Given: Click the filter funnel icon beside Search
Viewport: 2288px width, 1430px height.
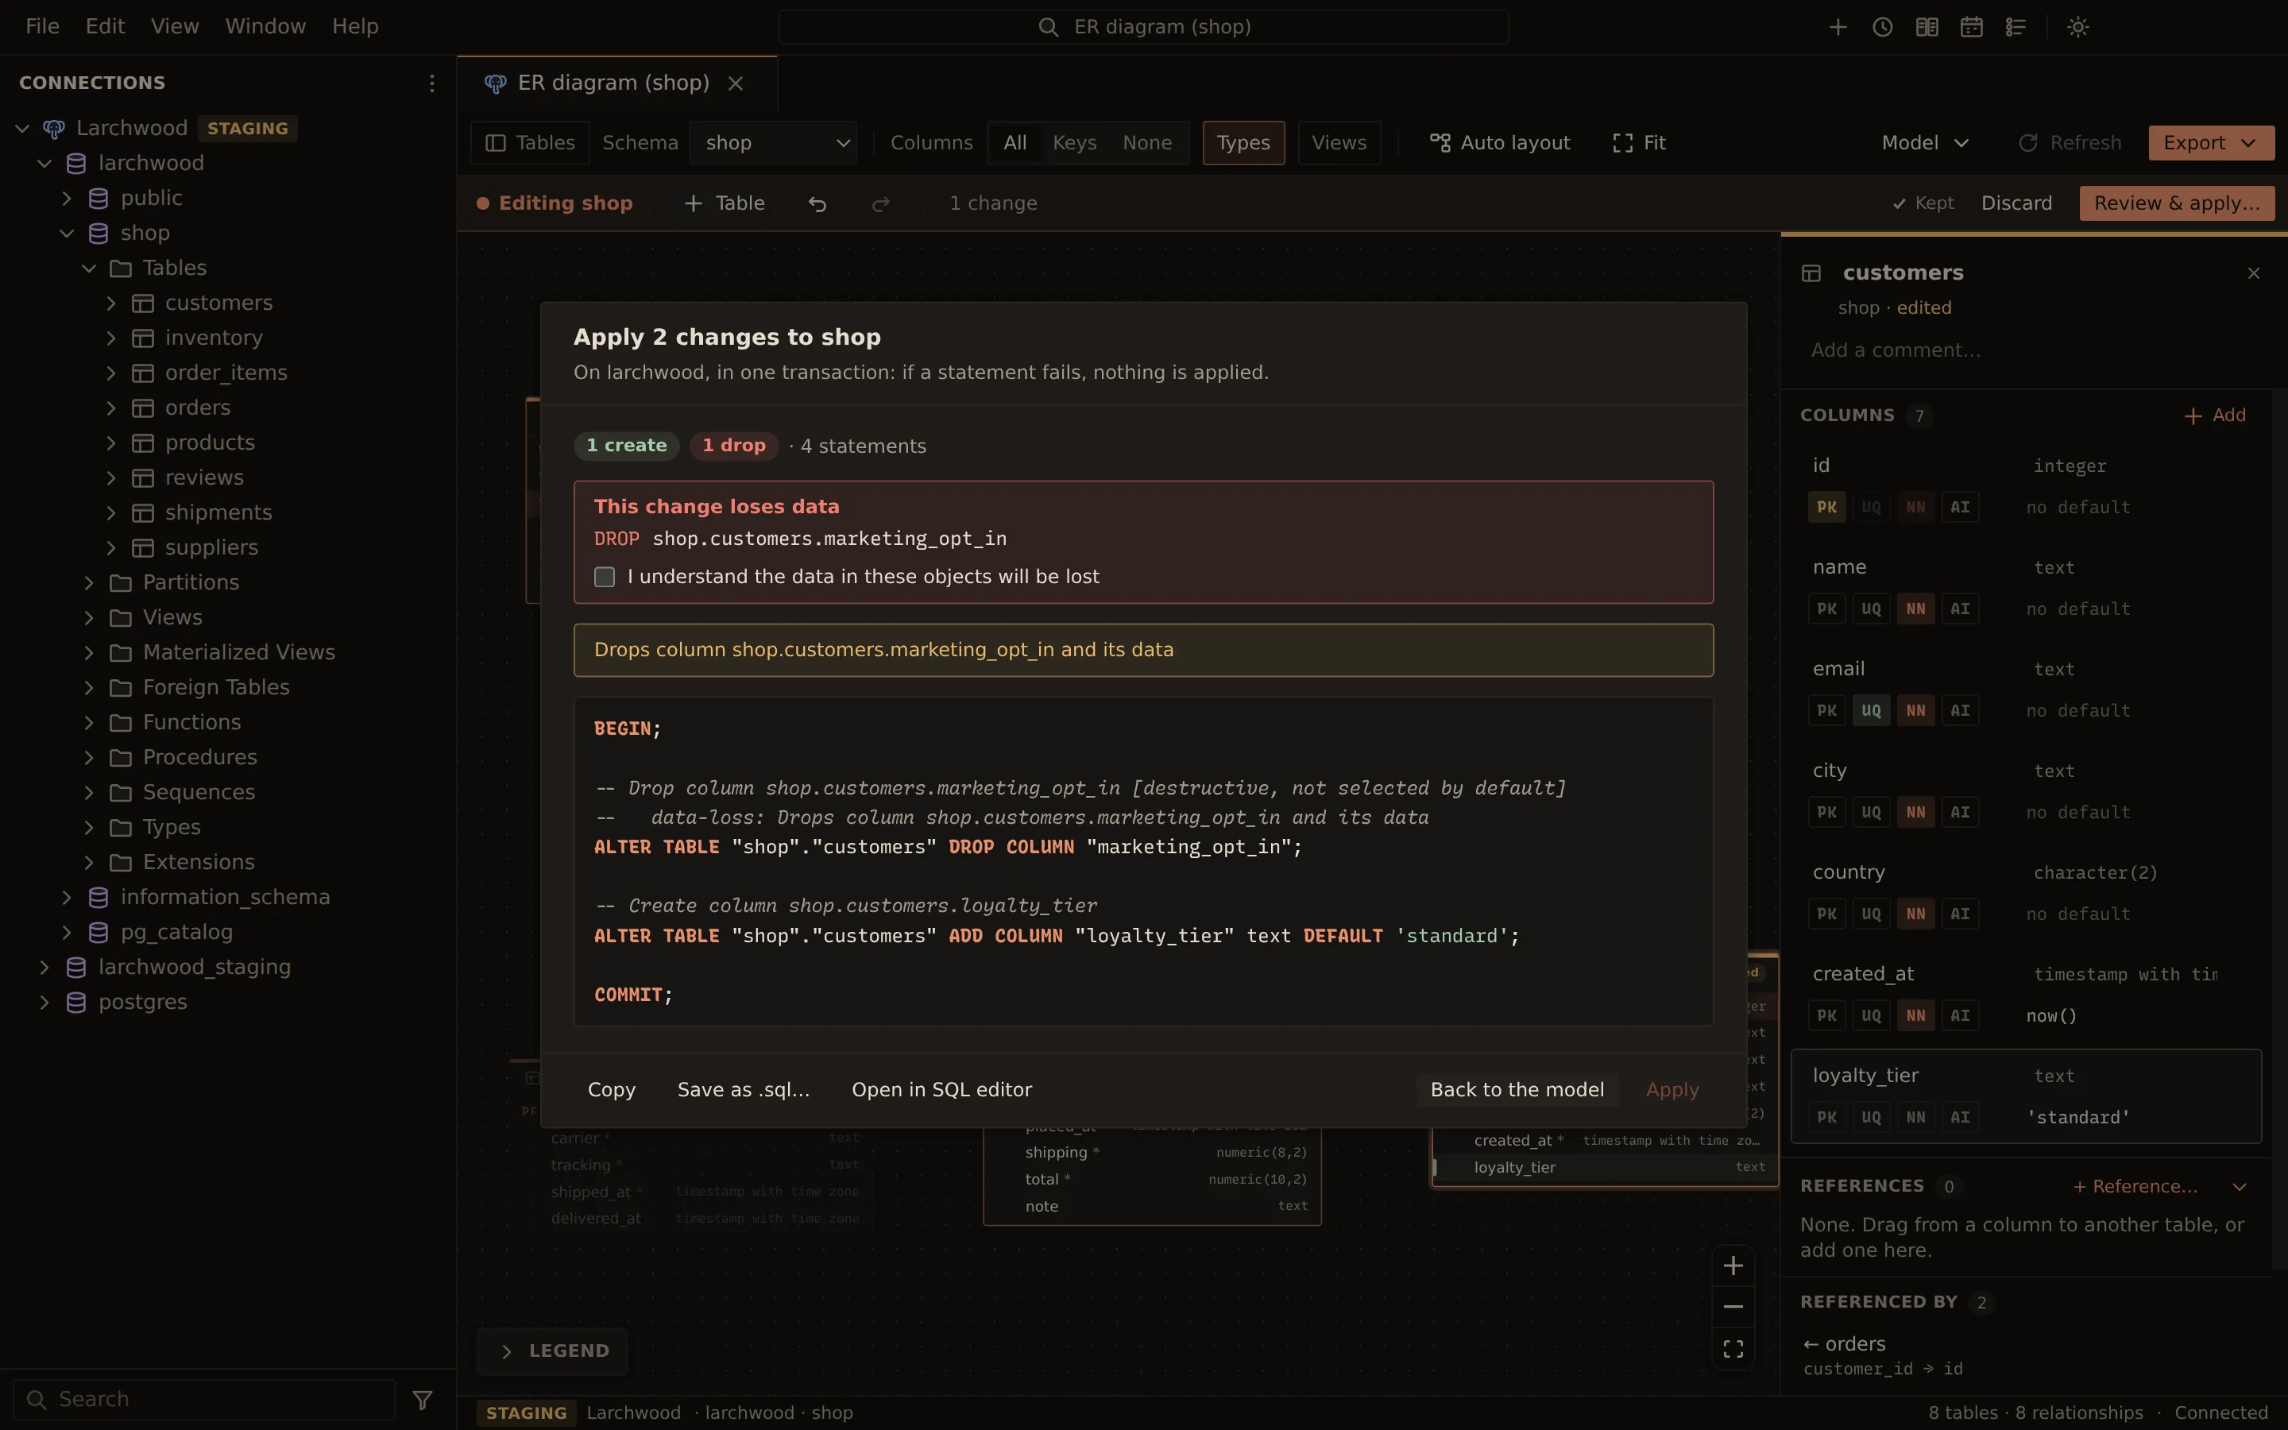Looking at the screenshot, I should [423, 1399].
